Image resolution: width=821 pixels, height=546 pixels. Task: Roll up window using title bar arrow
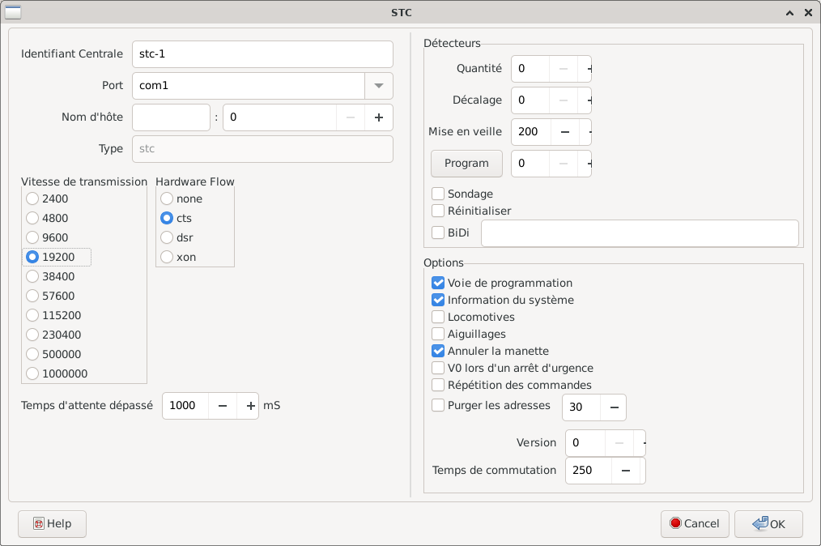789,13
